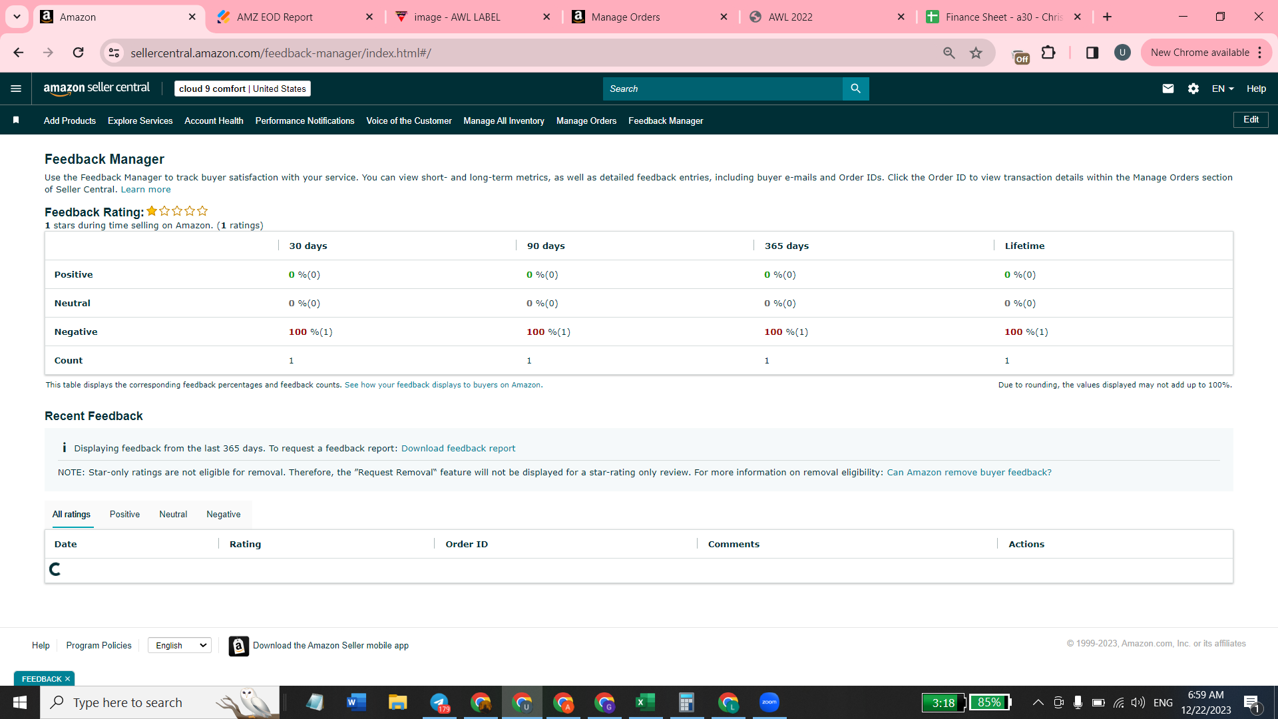Click the Seller Central search field
The height and width of the screenshot is (719, 1278).
pyautogui.click(x=722, y=89)
